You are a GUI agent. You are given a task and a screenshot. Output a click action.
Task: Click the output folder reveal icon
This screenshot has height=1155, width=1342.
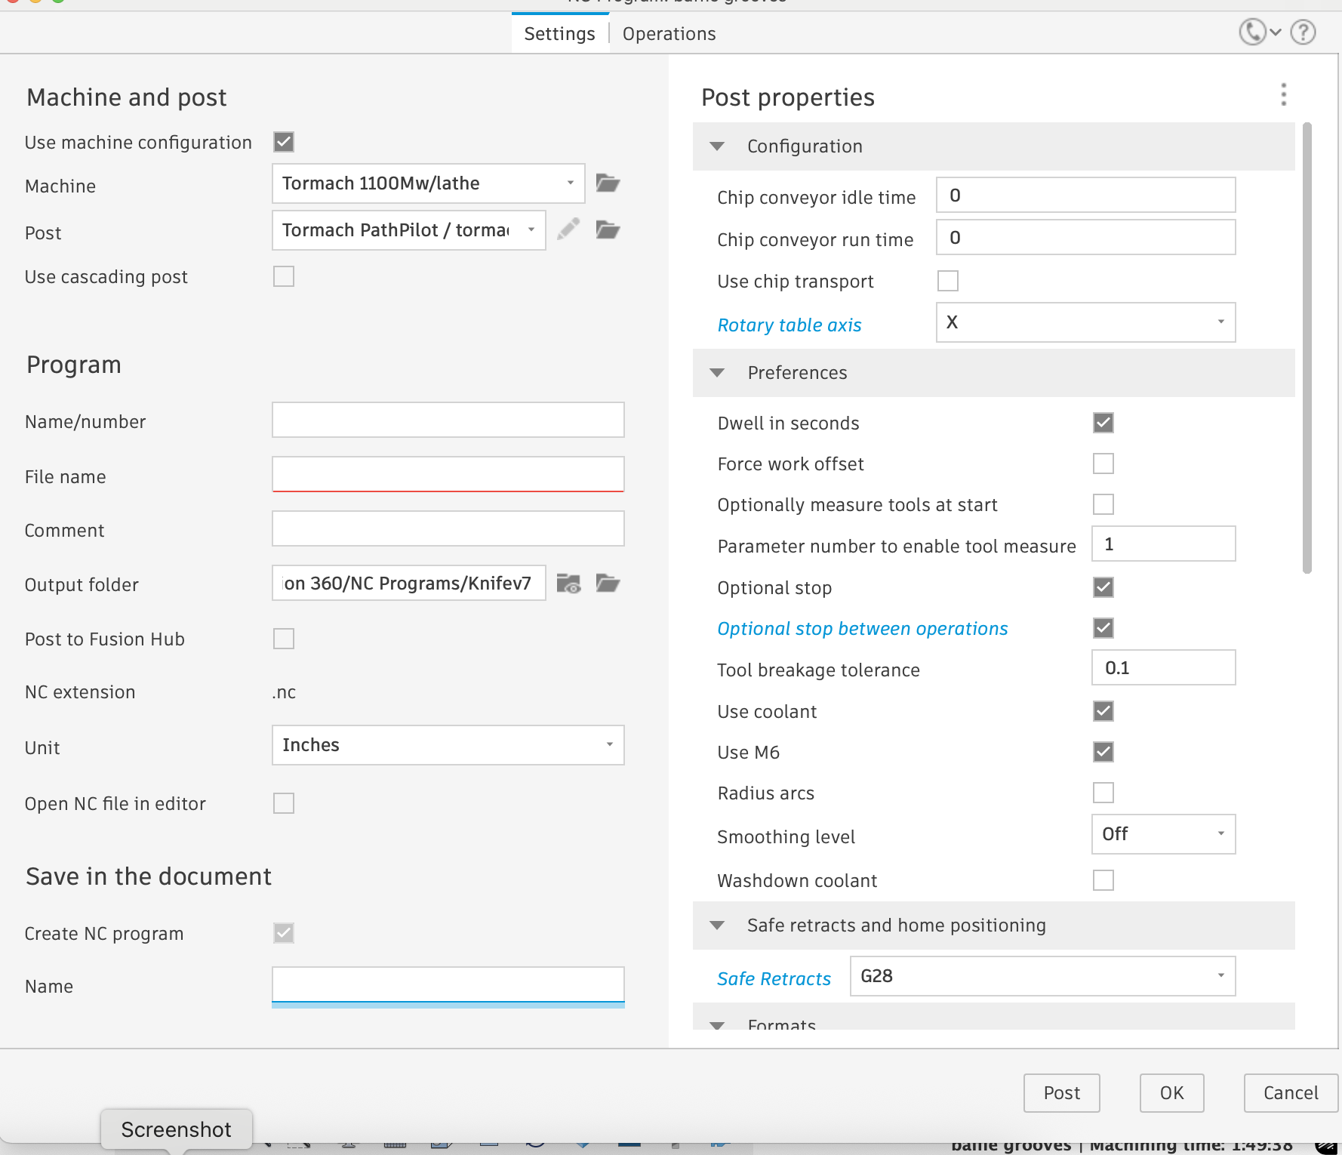point(568,584)
